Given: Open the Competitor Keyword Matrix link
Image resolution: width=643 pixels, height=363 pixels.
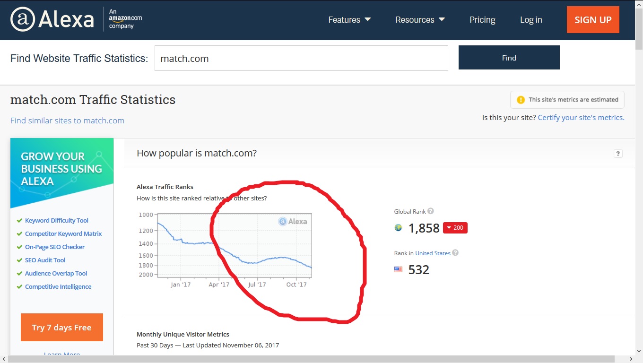Looking at the screenshot, I should pyautogui.click(x=63, y=233).
